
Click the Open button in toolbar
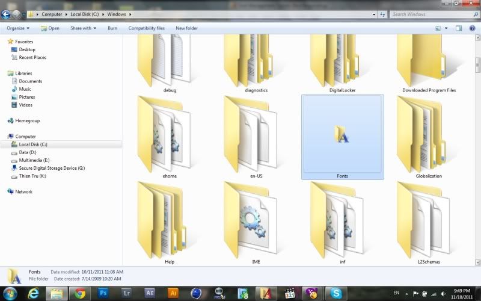[x=51, y=28]
